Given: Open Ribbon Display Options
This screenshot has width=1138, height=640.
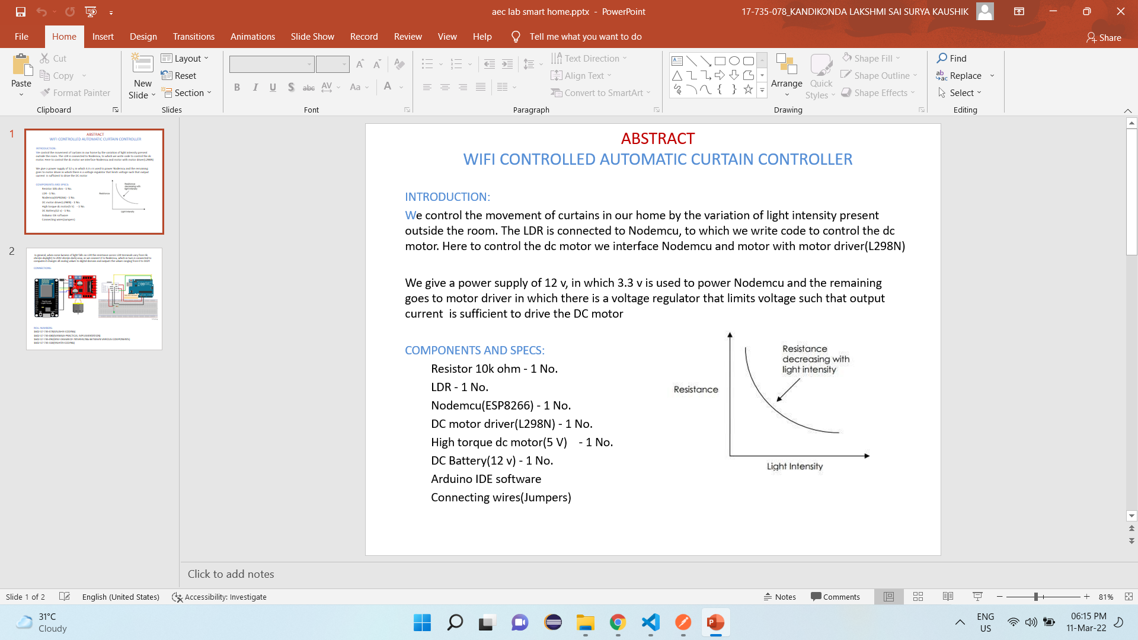Looking at the screenshot, I should click(x=1019, y=11).
